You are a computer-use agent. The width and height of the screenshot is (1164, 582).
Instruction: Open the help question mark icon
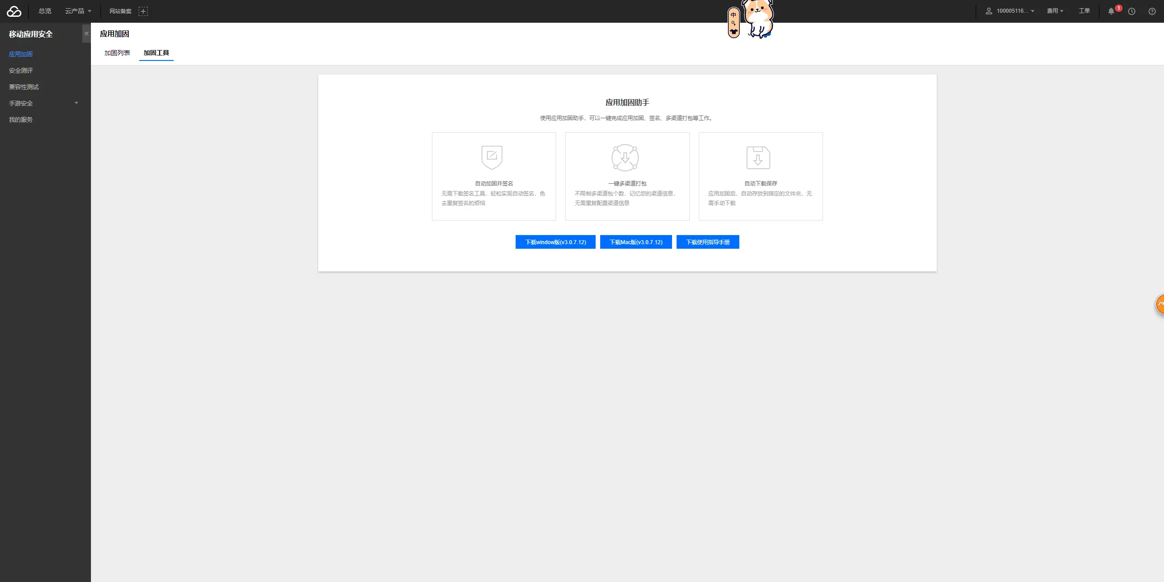pos(1152,11)
